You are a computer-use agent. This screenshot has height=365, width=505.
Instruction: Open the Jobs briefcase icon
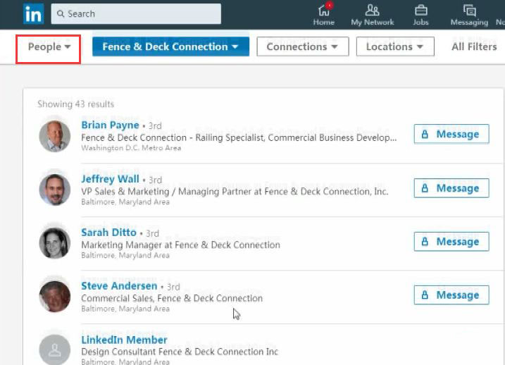(x=420, y=11)
